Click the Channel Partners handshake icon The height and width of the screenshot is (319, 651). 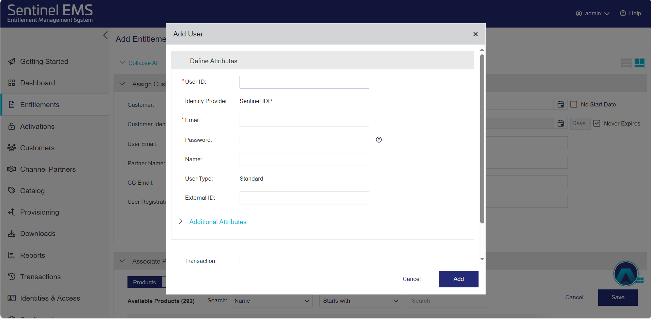click(11, 169)
